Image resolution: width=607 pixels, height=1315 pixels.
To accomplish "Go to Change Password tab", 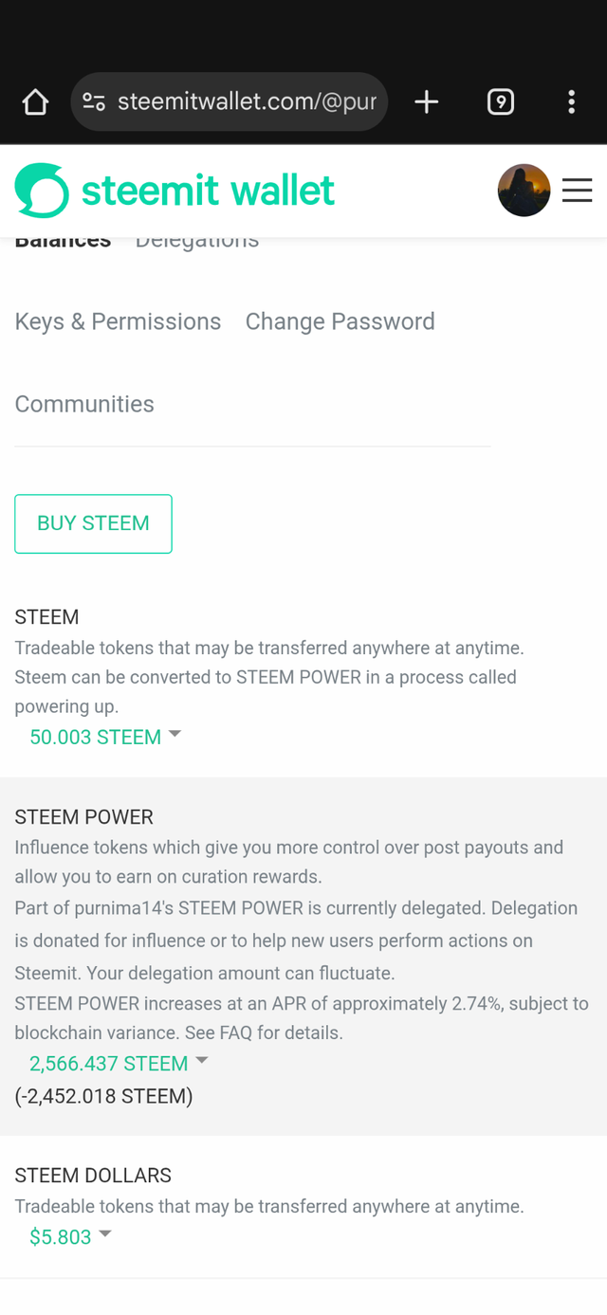I will pos(340,321).
